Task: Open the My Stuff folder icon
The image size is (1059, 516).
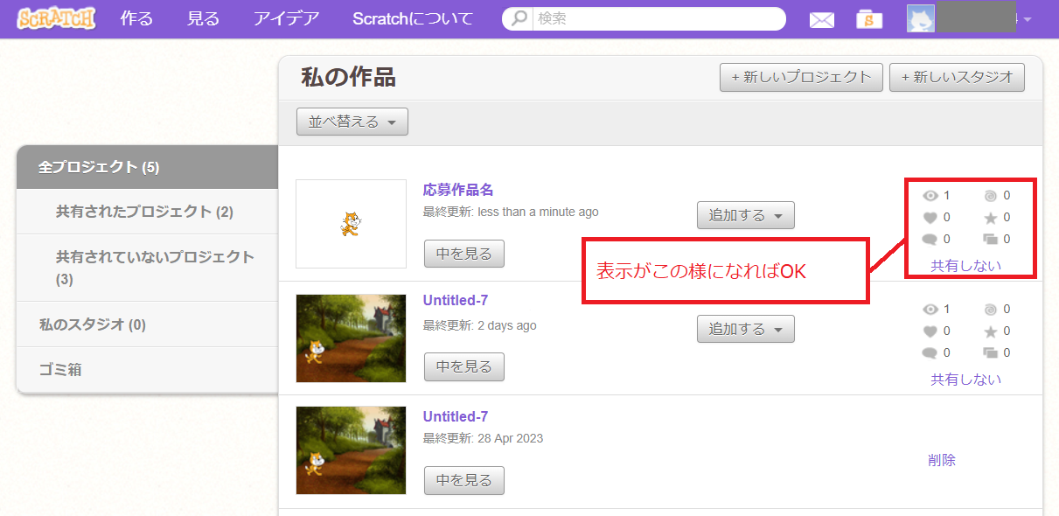Action: coord(869,19)
